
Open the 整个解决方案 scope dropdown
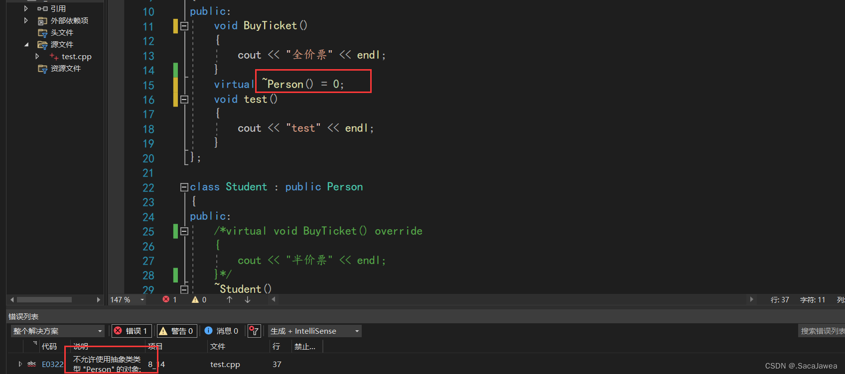pos(58,331)
